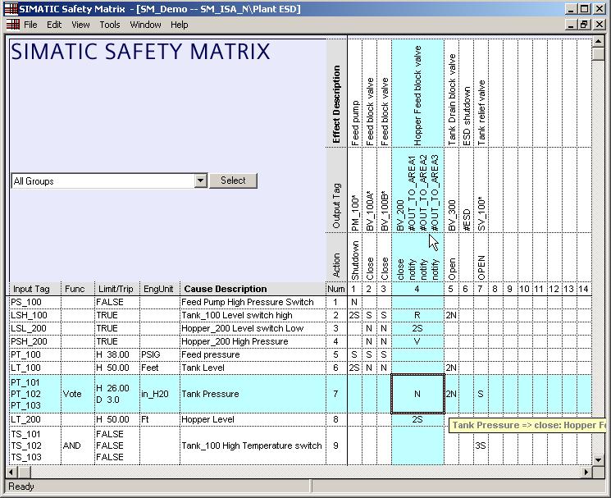Click the Vote function cell
Image resolution: width=611 pixels, height=498 pixels.
click(78, 394)
